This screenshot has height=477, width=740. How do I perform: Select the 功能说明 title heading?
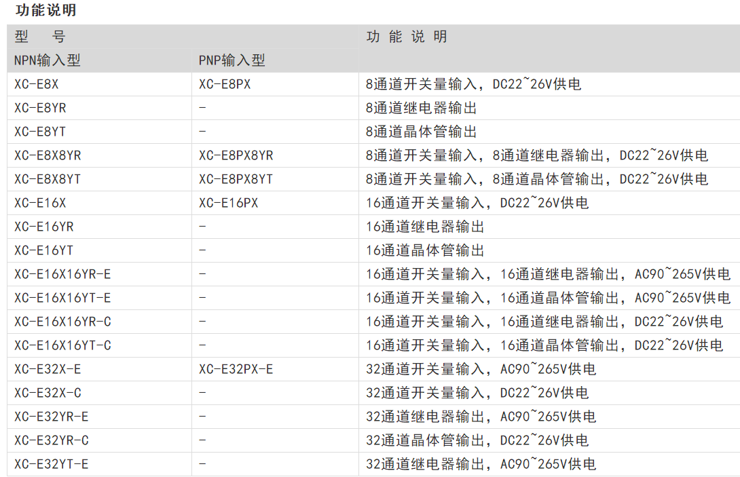pyautogui.click(x=45, y=10)
